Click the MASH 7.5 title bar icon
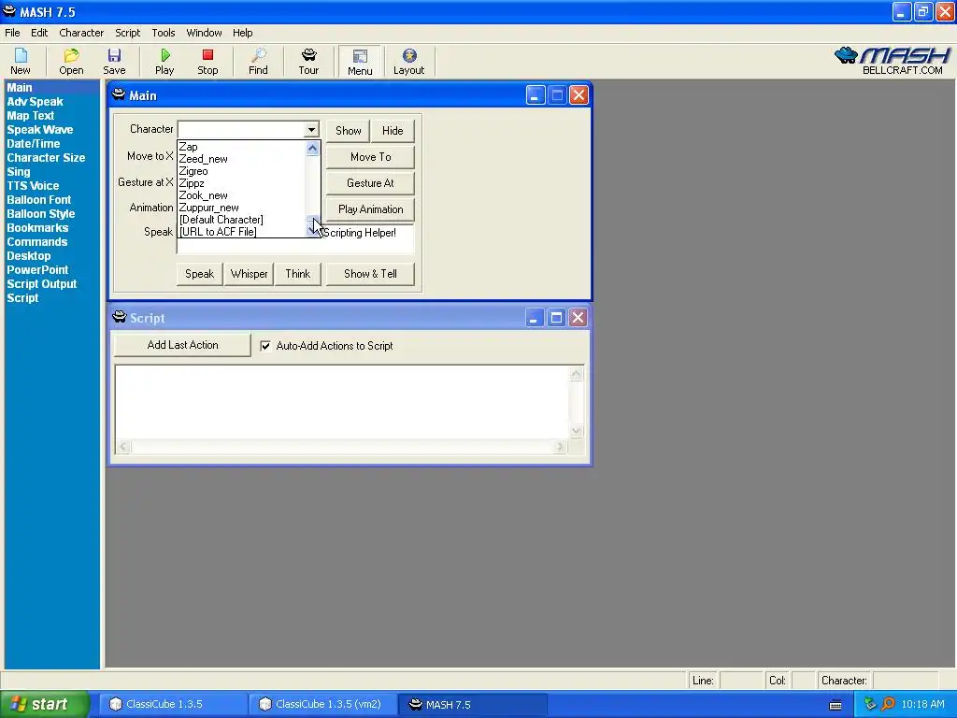Screen dimensions: 957x718 pyautogui.click(x=9, y=11)
